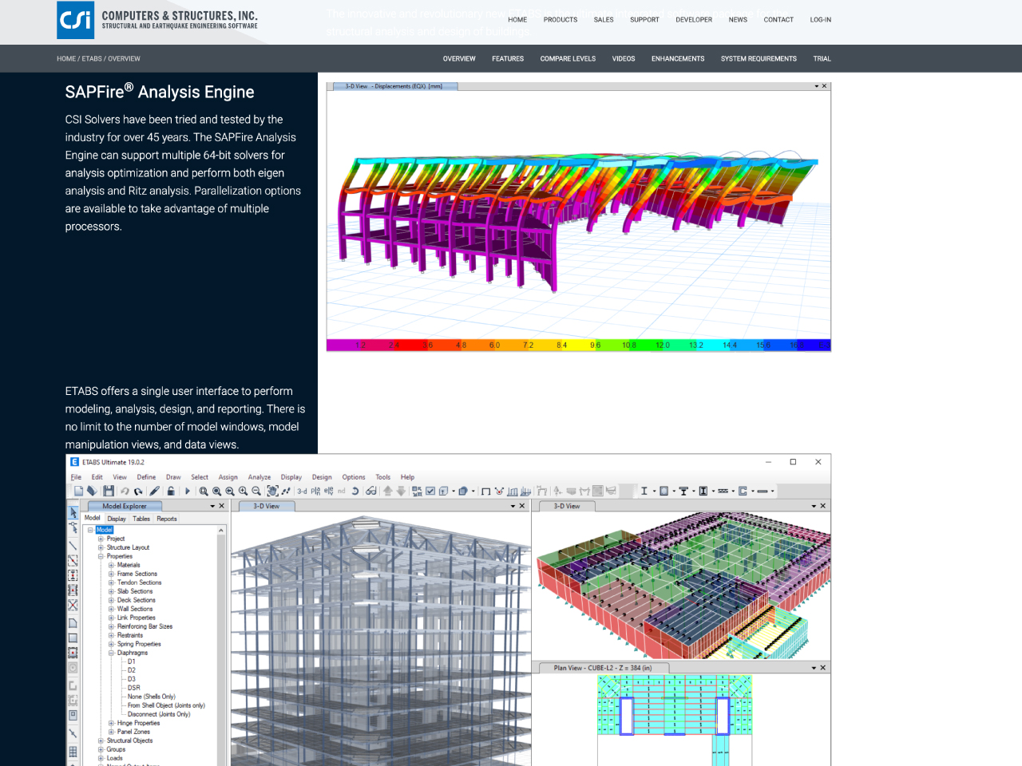
Task: Click the show undeformed shape bracket icon
Action: click(x=485, y=491)
